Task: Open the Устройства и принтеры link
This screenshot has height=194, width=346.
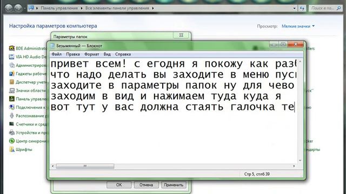Action: [x=31, y=133]
